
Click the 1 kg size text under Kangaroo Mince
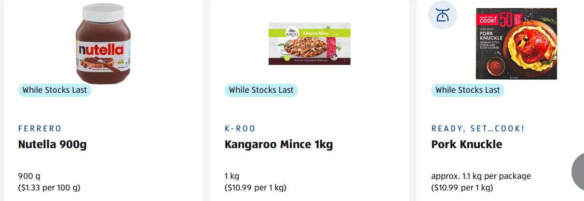232,176
